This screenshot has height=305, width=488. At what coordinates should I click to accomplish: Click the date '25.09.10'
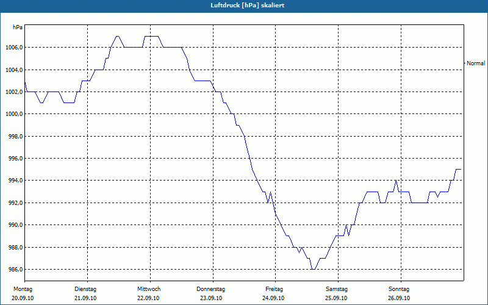336,298
